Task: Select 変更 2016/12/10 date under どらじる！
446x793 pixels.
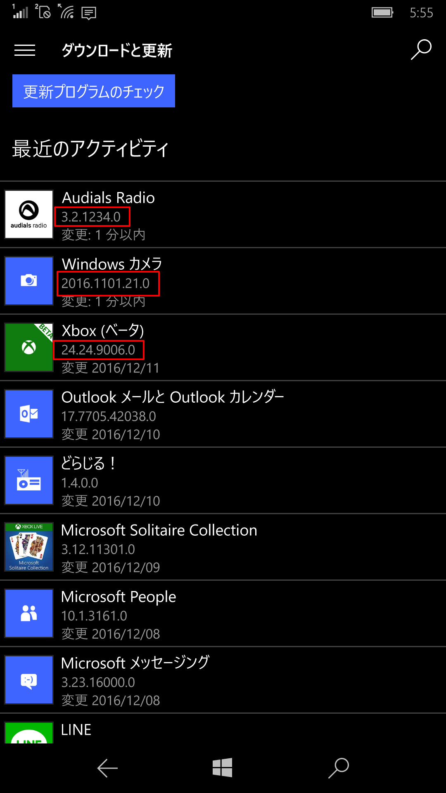Action: coord(111,501)
